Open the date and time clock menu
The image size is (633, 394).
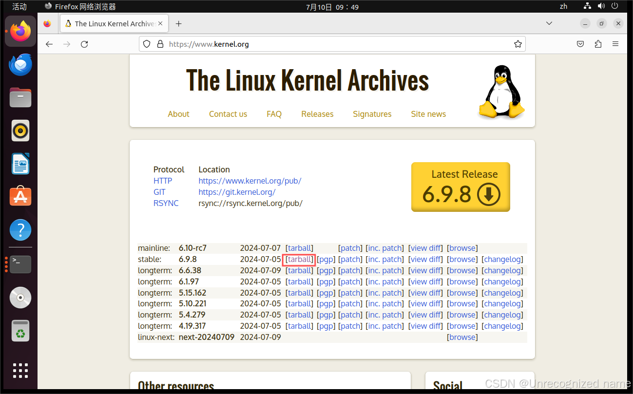coord(332,7)
